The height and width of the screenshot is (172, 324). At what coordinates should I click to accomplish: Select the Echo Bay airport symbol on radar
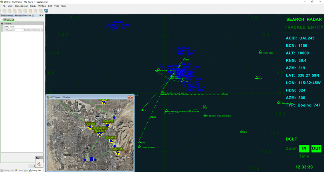tap(260, 52)
